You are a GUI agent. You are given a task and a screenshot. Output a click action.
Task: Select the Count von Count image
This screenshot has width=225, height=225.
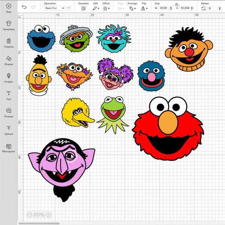(62, 170)
